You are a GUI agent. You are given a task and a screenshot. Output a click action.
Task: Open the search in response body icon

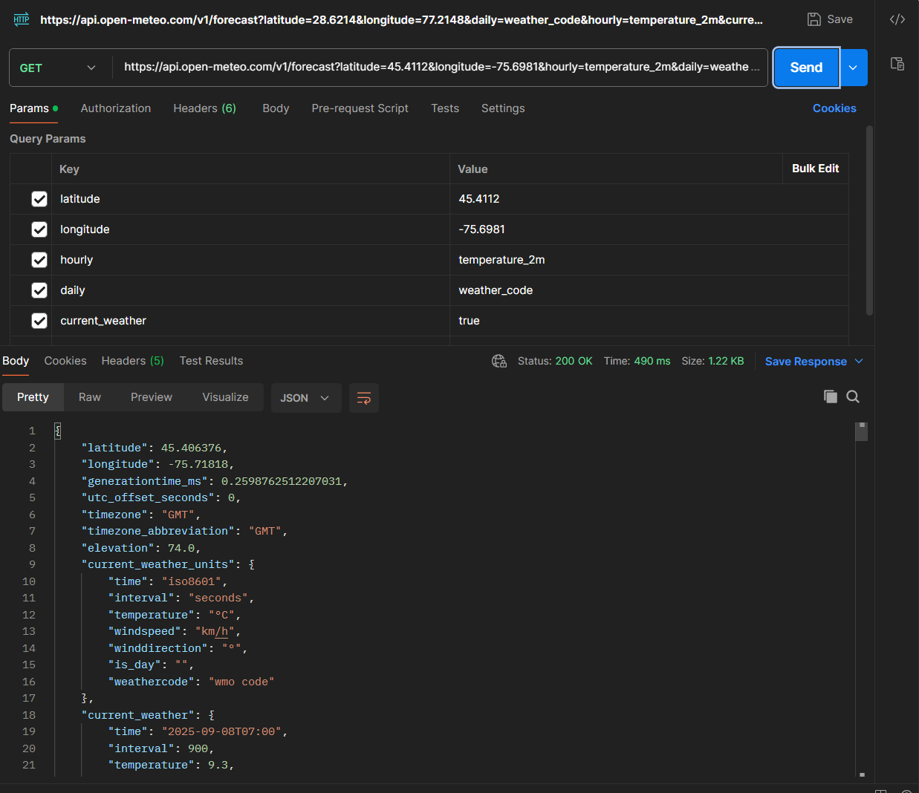[x=853, y=396]
